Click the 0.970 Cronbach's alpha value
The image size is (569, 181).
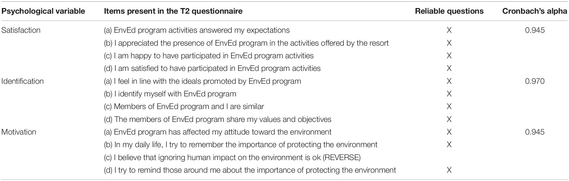click(535, 81)
